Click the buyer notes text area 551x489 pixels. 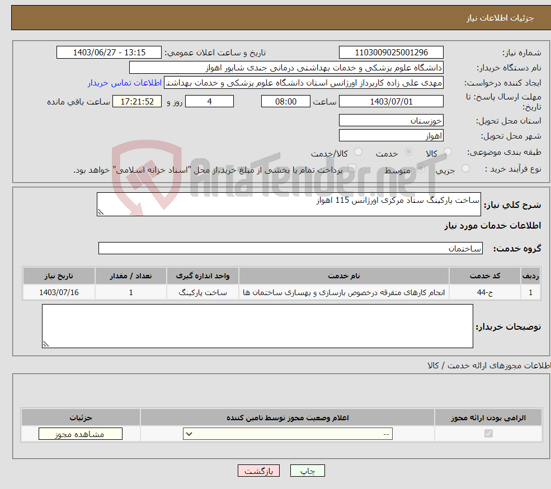[257, 326]
